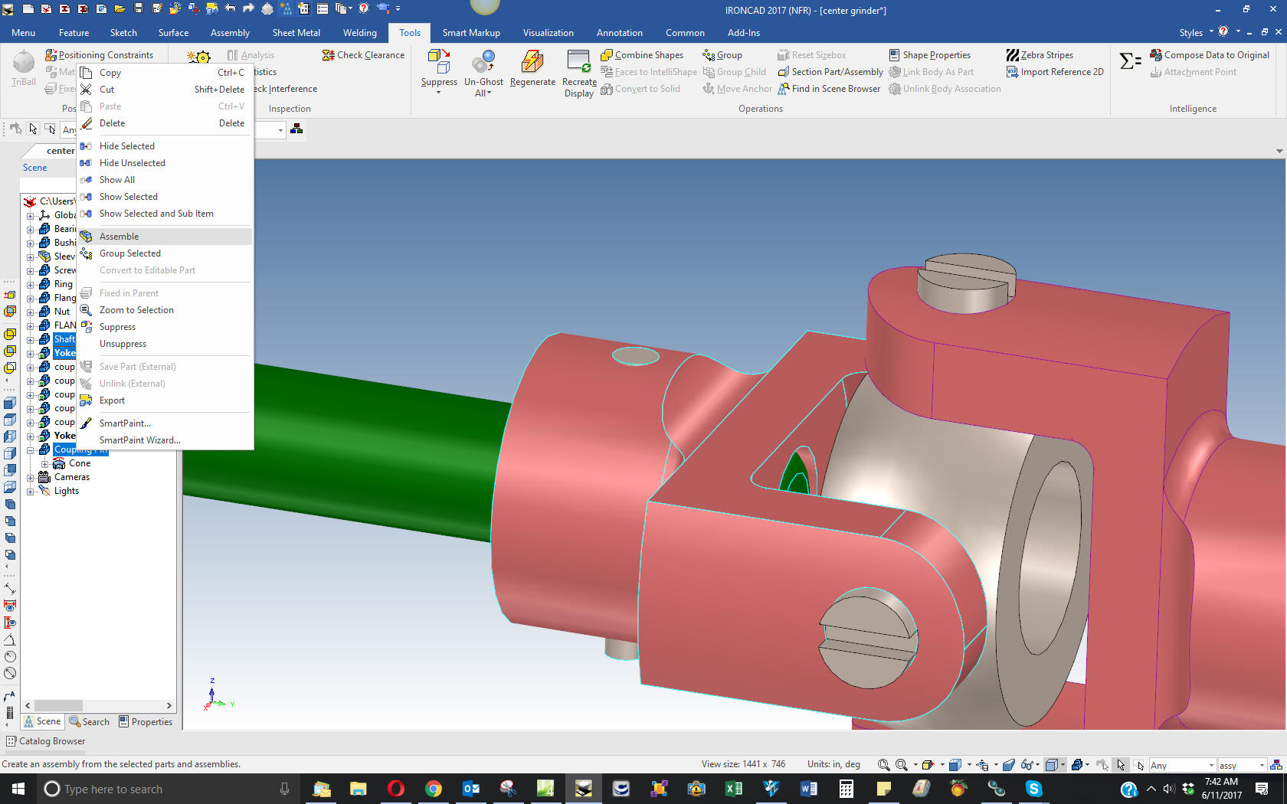Image resolution: width=1287 pixels, height=804 pixels.
Task: Select Zoom to Selection menu entry
Action: [136, 310]
